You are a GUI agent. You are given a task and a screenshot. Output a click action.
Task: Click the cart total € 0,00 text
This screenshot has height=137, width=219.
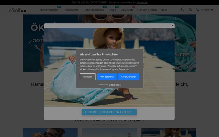point(206,10)
